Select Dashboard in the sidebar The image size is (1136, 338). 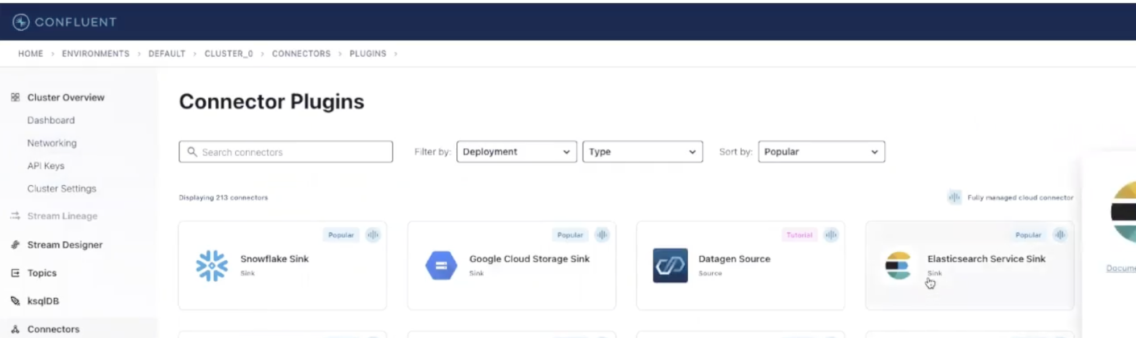coord(51,120)
